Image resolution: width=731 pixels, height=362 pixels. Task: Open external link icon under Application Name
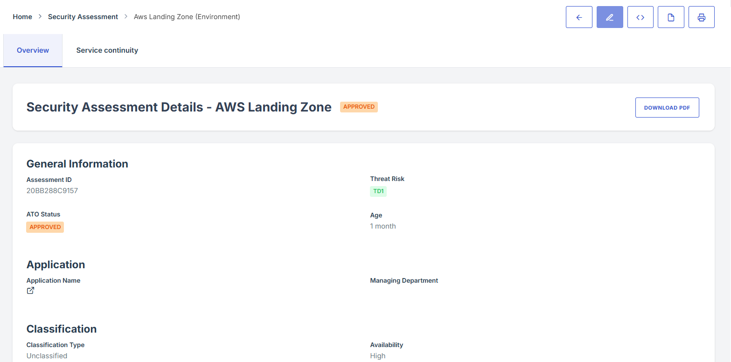tap(30, 291)
